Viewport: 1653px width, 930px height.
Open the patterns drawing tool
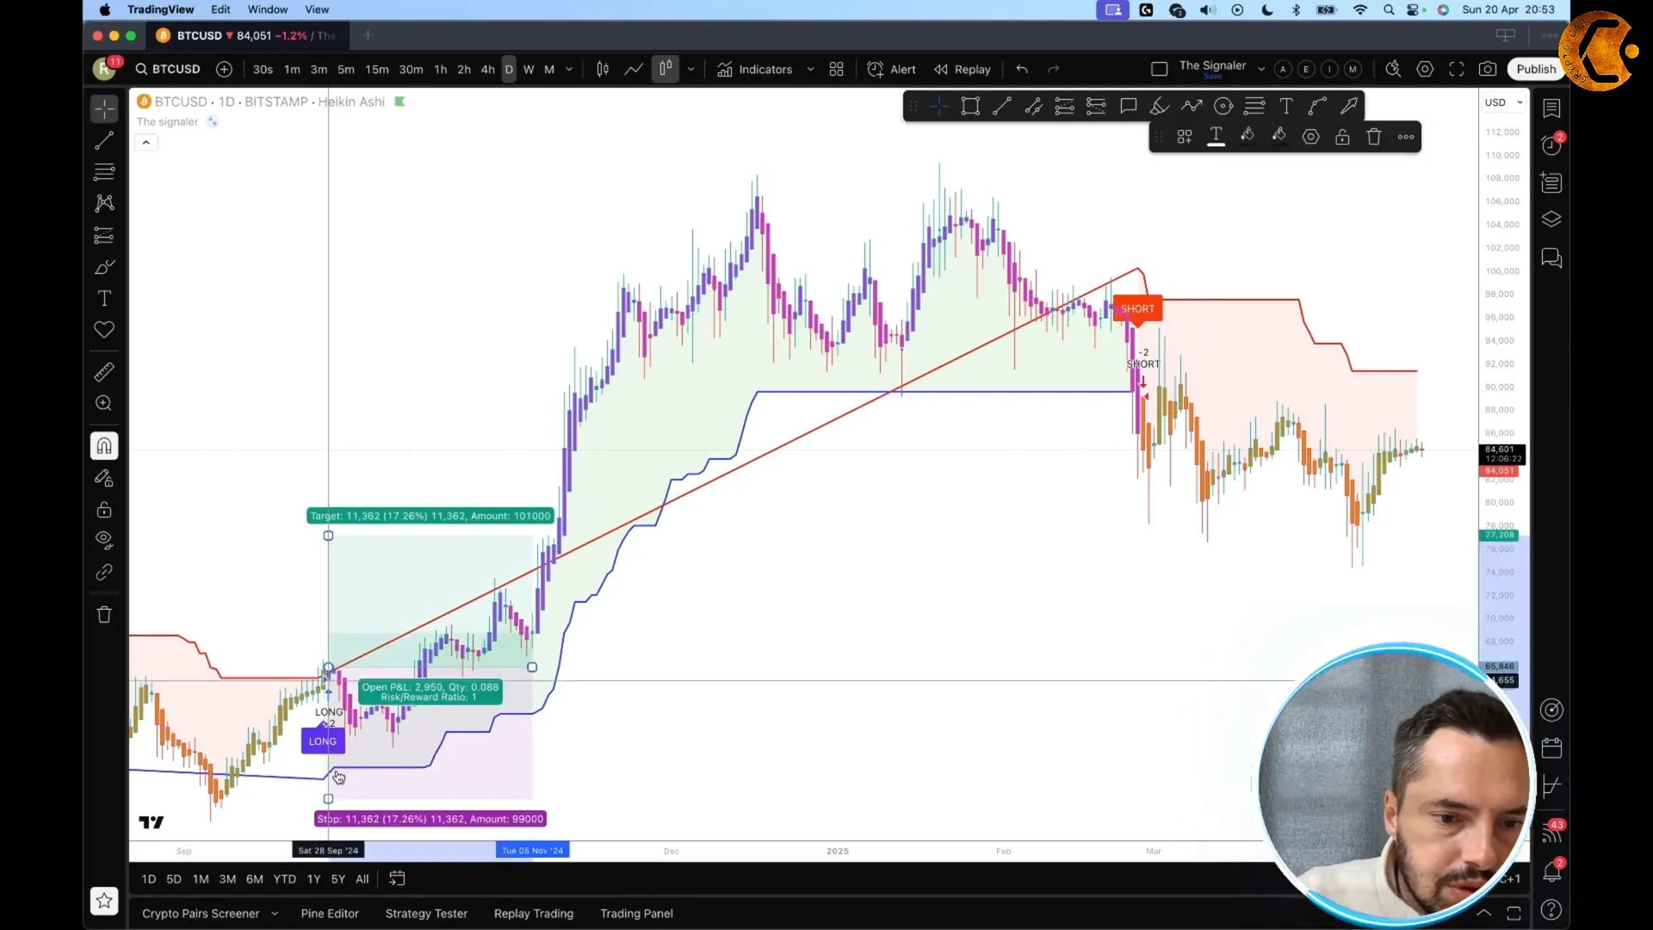[x=104, y=203]
